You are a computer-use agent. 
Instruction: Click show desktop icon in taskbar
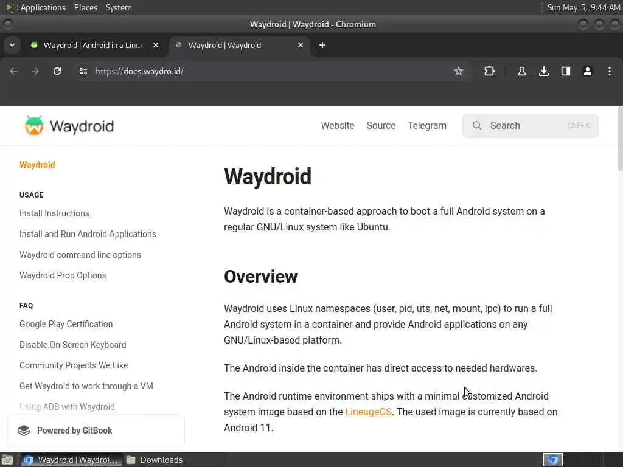pyautogui.click(x=7, y=460)
